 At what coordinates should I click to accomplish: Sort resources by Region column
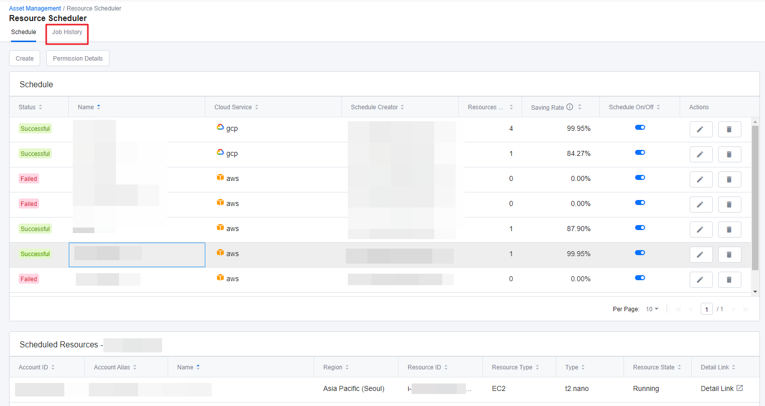tap(347, 367)
